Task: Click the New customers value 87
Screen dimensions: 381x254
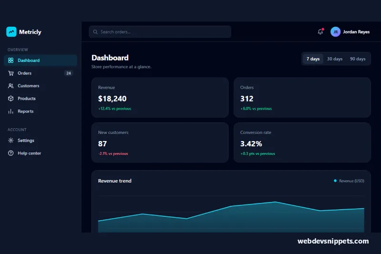Action: pyautogui.click(x=102, y=143)
